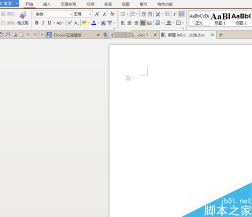Add a new document tab with plus
252x217 pixels.
point(221,35)
